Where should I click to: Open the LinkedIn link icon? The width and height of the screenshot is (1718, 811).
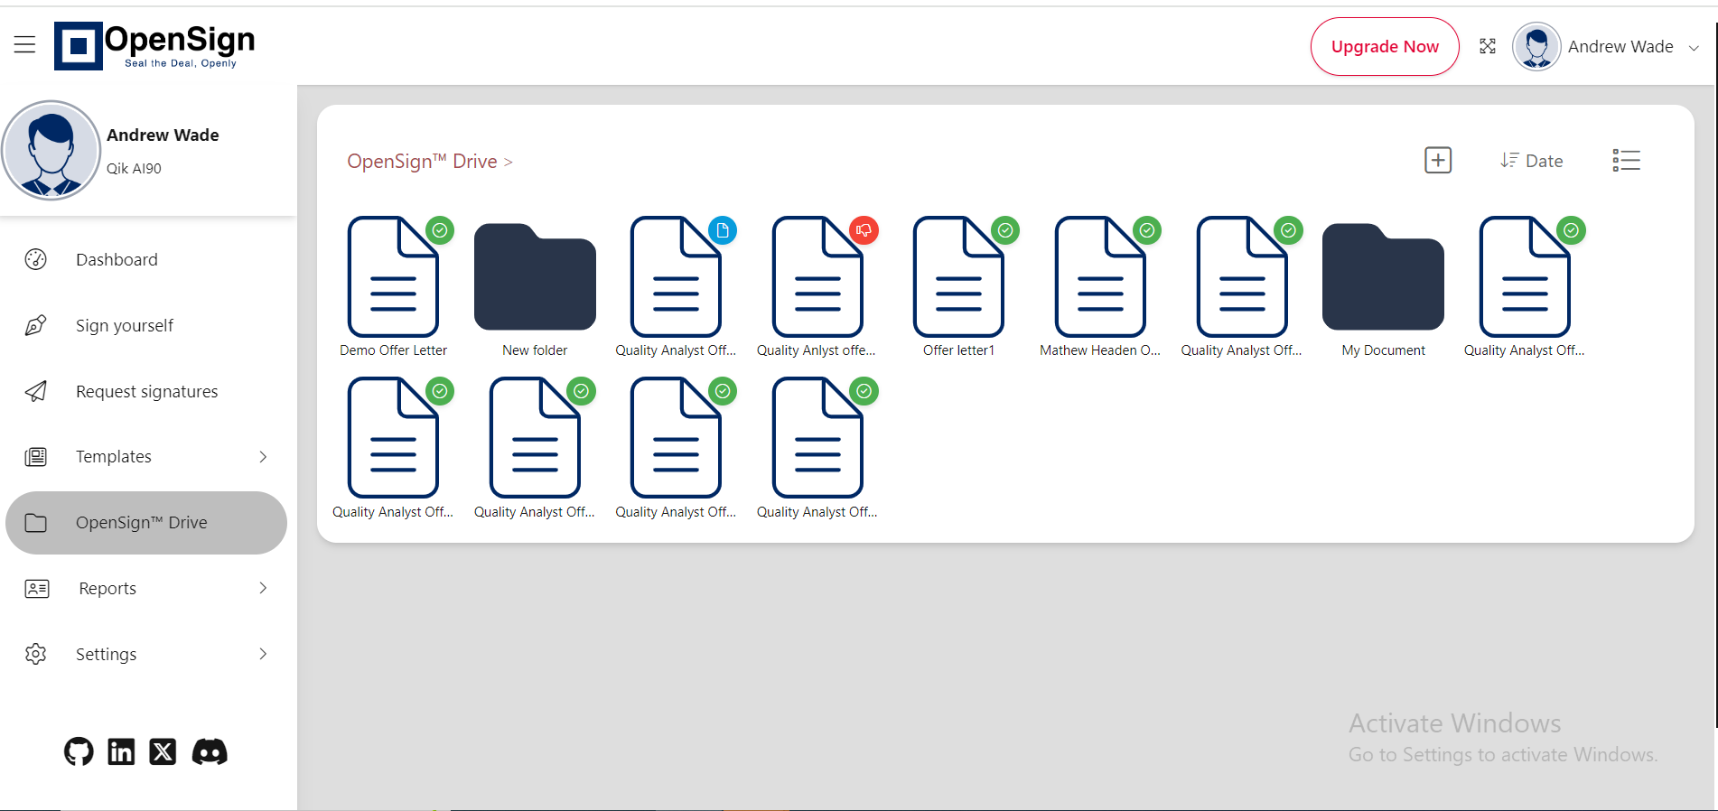[121, 751]
